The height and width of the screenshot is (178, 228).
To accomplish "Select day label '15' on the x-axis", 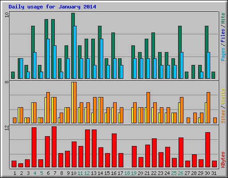I will click(x=107, y=173).
